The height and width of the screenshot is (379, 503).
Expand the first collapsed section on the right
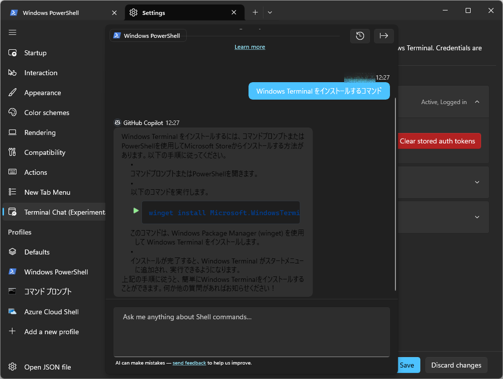[x=477, y=182]
